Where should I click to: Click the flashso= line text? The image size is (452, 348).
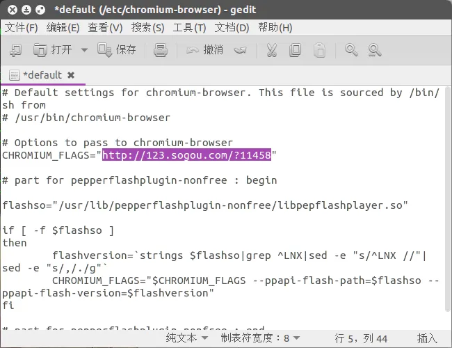click(205, 205)
